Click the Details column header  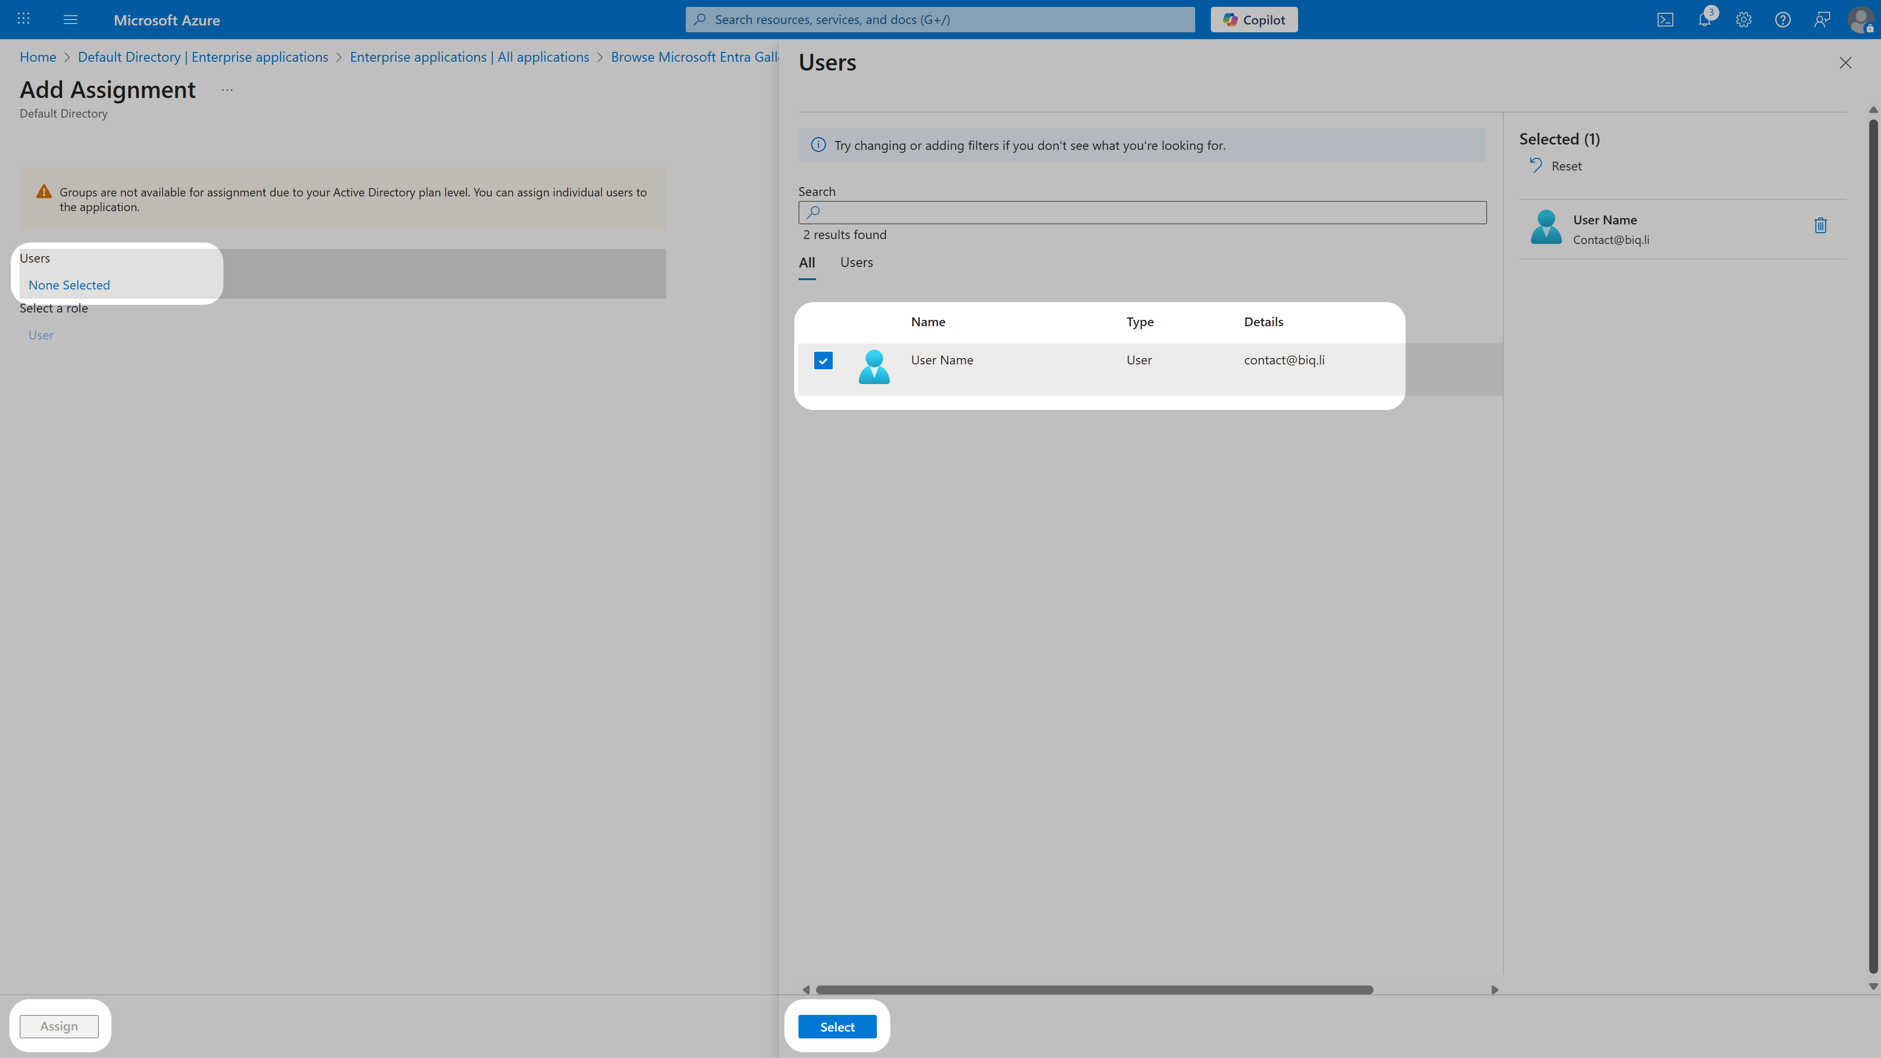(1263, 322)
